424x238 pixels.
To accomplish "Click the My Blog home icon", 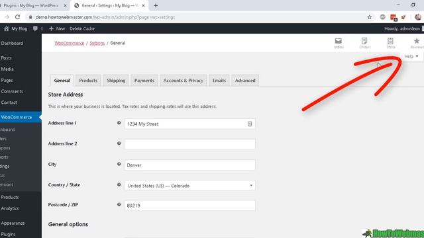I will click(x=6, y=28).
